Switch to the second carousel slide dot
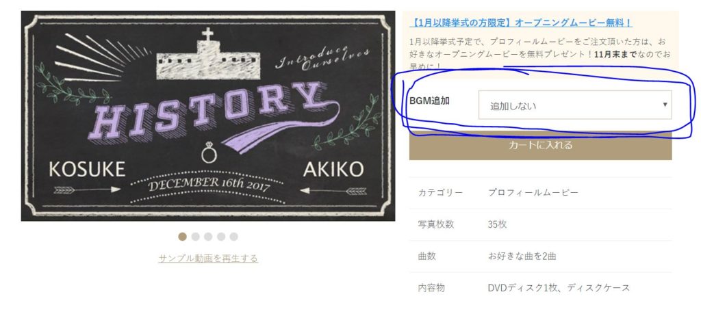701x316 pixels. click(195, 237)
